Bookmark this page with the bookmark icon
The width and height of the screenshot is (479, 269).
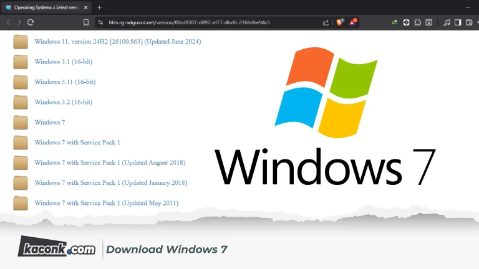86,22
